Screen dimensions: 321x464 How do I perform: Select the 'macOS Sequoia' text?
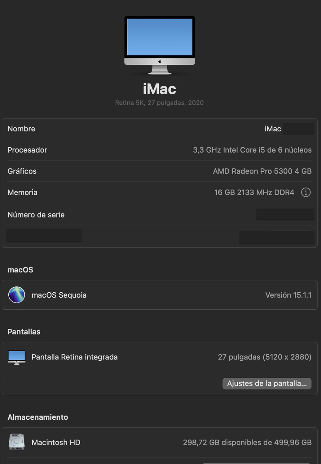tap(59, 295)
